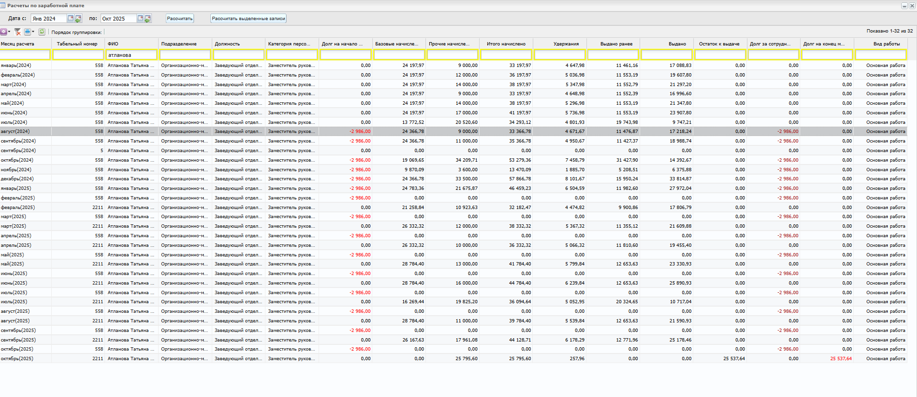Focus the ФИО filter field containing 'атланова'
917x397 pixels.
[131, 55]
